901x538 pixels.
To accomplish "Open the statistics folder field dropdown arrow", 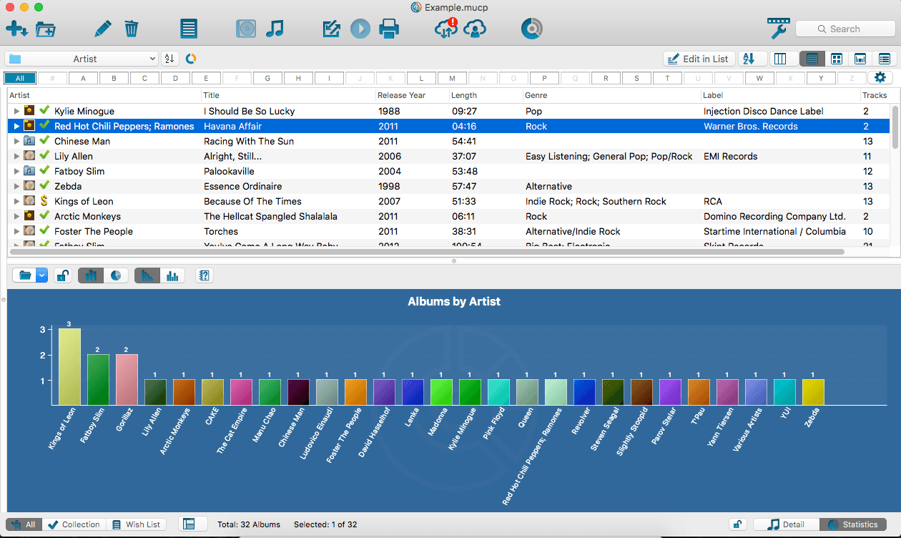I will click(41, 275).
